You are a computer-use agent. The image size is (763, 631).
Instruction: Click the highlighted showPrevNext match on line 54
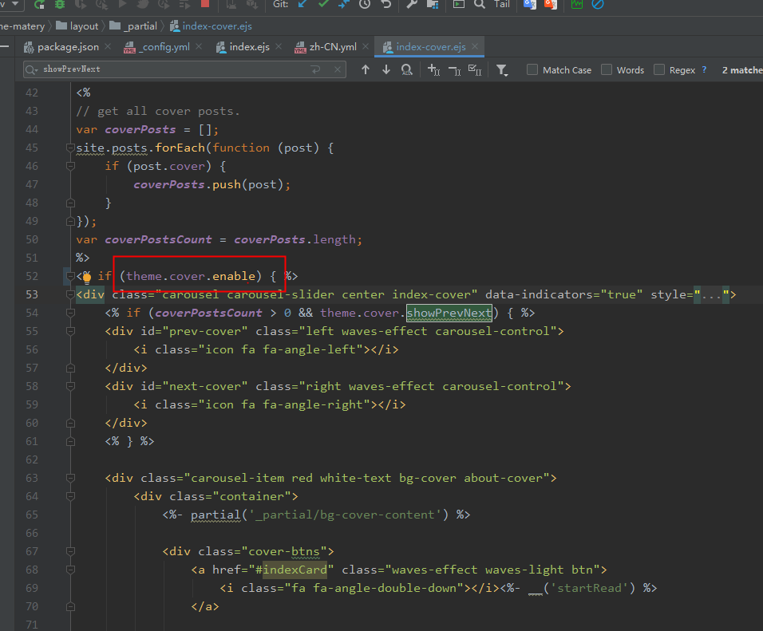449,313
